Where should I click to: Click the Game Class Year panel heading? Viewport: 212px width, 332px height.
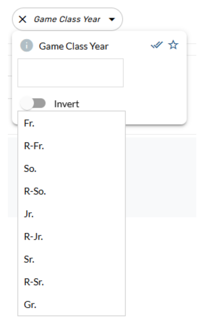click(74, 46)
